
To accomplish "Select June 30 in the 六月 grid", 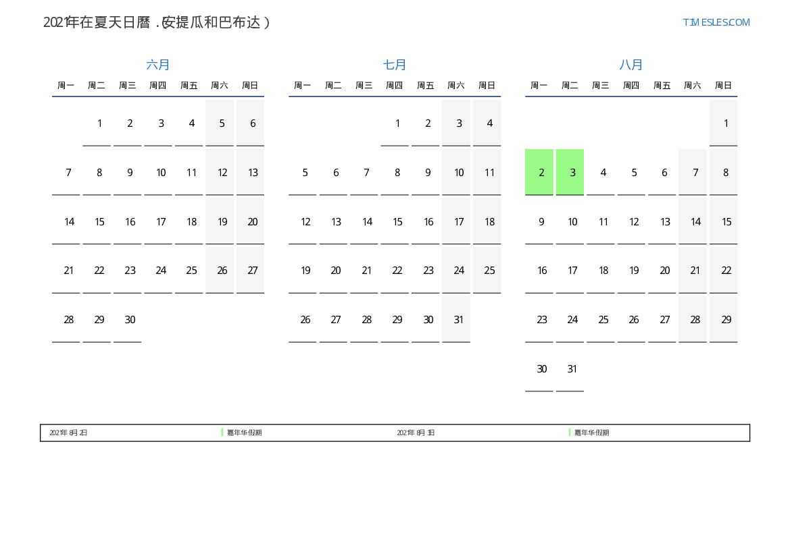I will click(130, 320).
